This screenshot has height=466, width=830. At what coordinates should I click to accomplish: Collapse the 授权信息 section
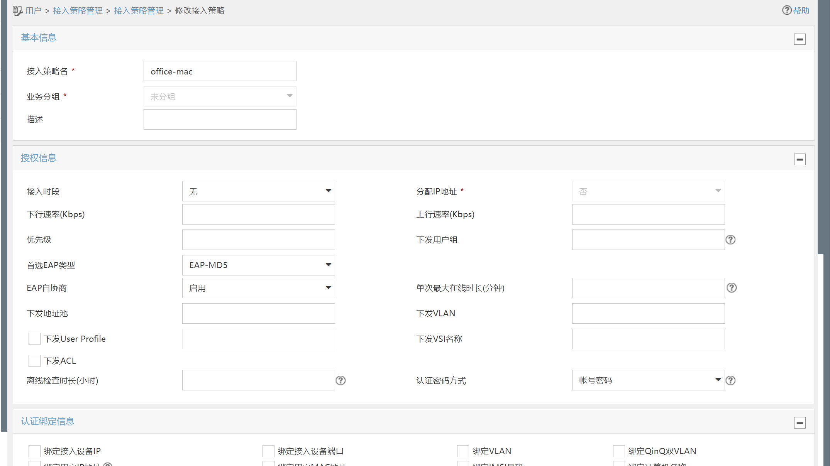pos(800,159)
